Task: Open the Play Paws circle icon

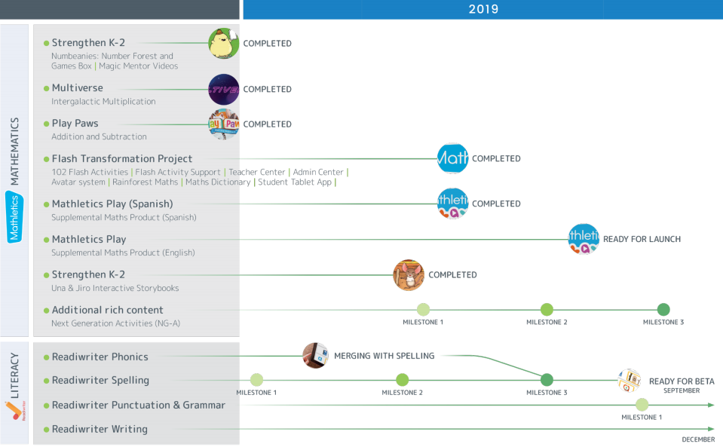Action: 224,124
